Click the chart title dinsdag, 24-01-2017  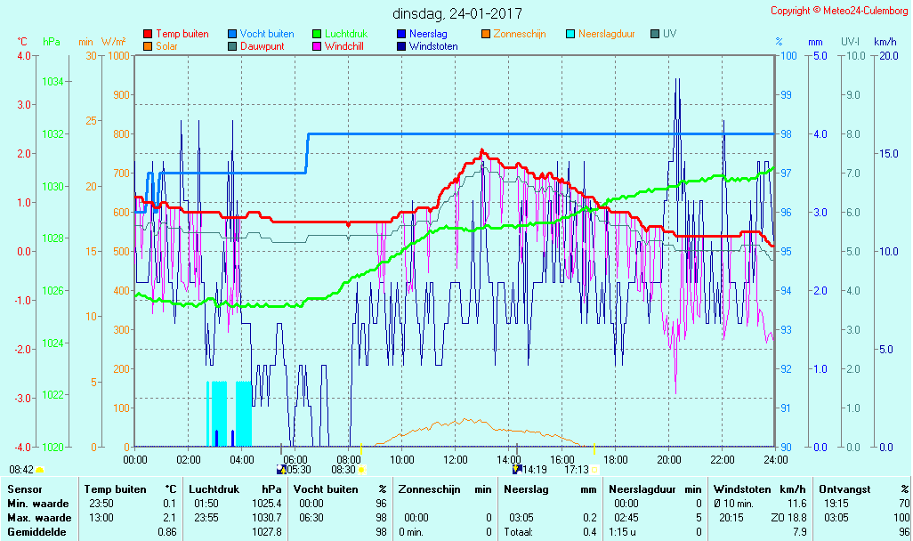[x=457, y=14]
